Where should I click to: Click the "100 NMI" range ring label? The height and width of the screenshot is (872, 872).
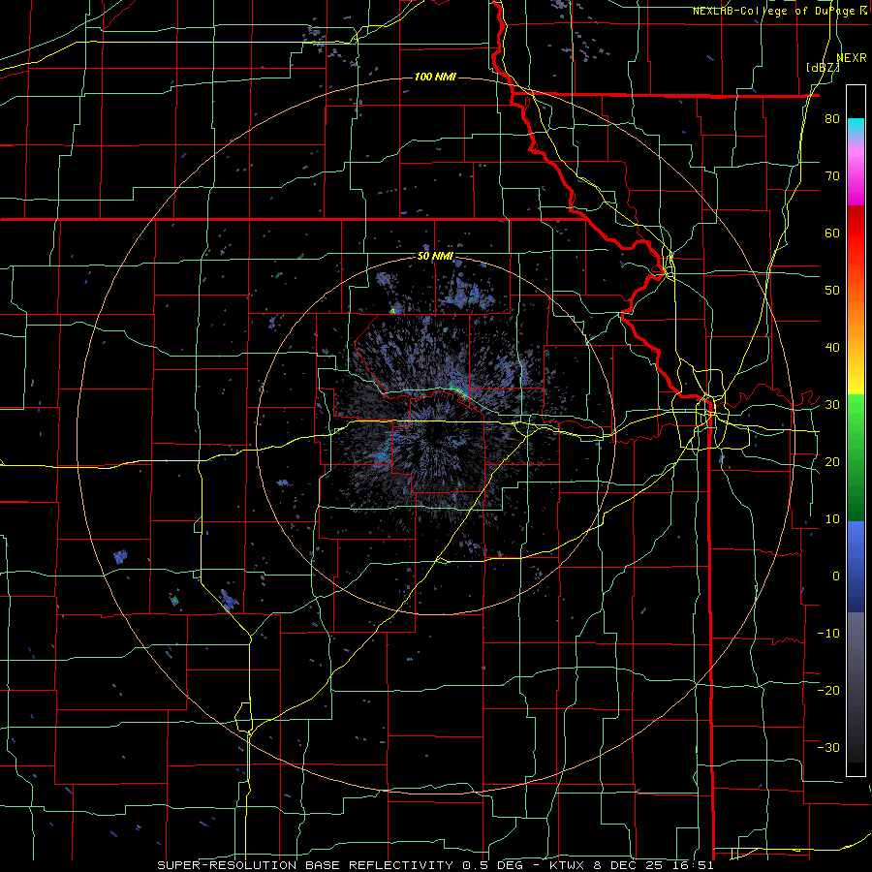pos(435,77)
